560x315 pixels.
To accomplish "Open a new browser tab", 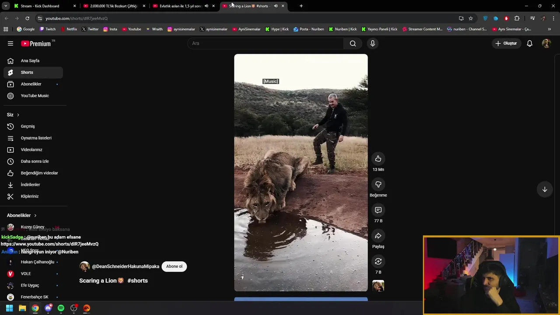I will click(x=301, y=6).
